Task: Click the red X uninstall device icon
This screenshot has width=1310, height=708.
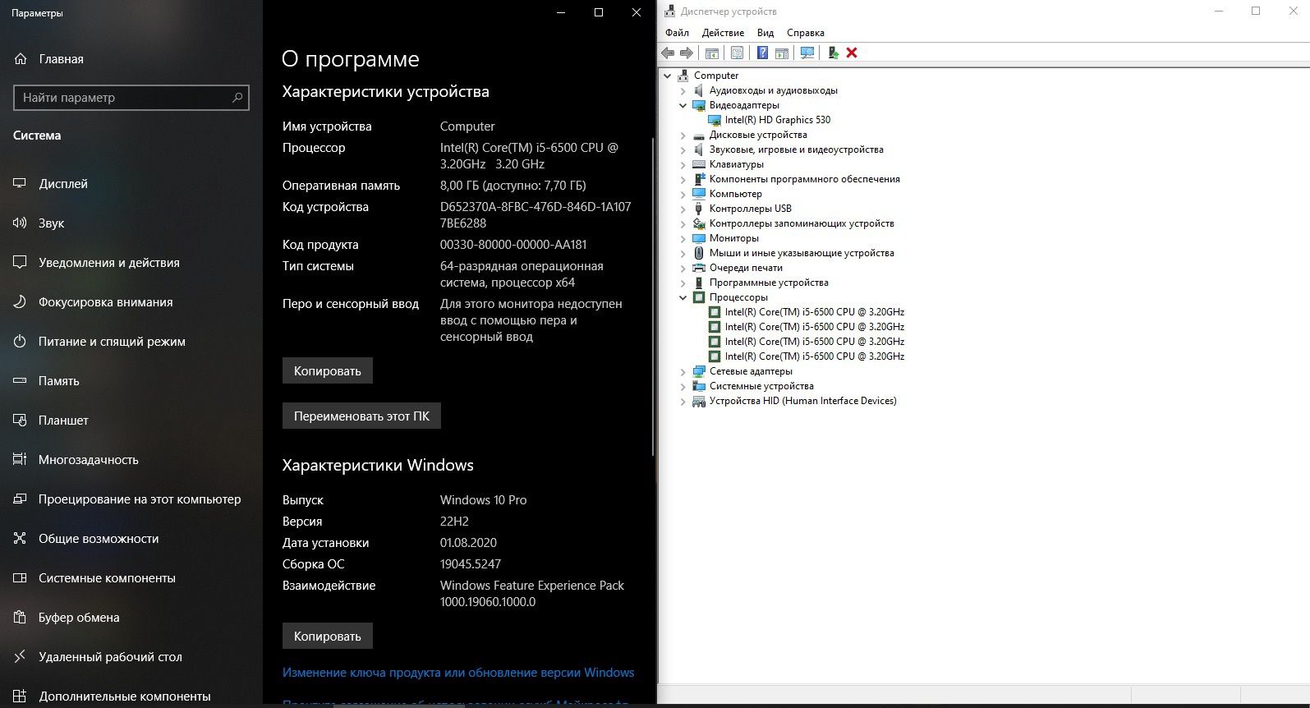Action: coord(852,53)
